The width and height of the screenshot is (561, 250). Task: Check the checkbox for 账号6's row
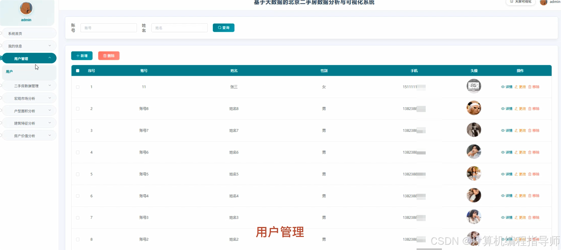[x=78, y=153]
